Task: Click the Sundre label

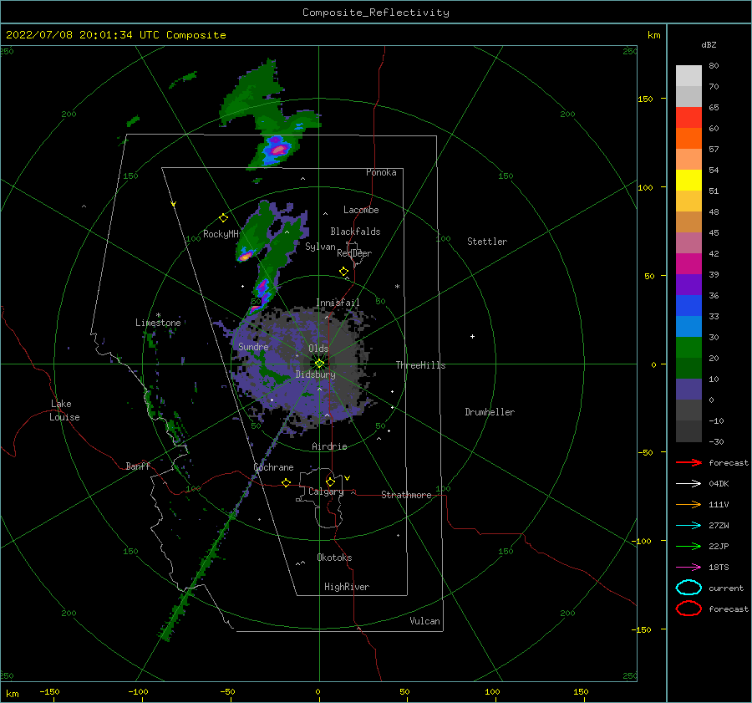Action: click(x=253, y=346)
